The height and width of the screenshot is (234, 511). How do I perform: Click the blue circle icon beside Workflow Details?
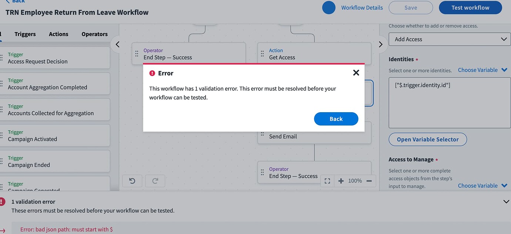[329, 7]
